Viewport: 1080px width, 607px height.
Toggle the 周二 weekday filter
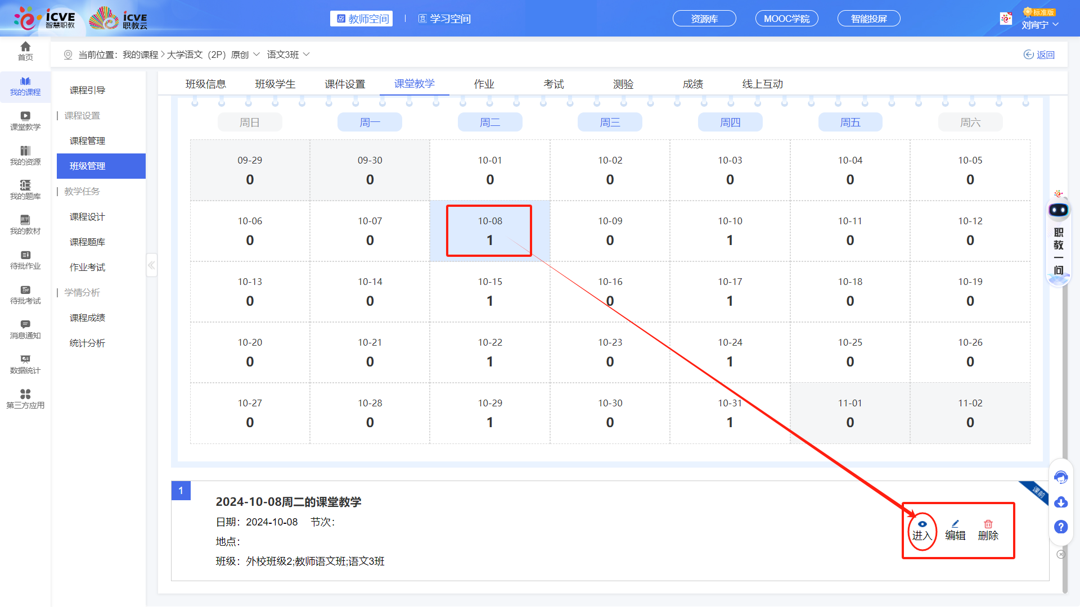click(489, 122)
